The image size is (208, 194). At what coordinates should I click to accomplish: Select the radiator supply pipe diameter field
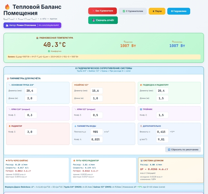tap(162, 91)
